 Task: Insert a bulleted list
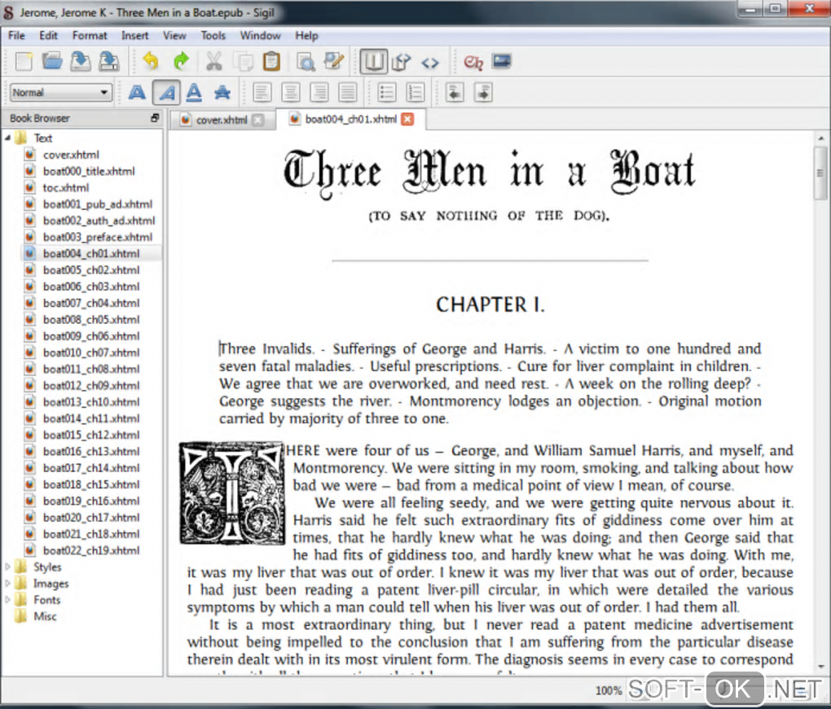[387, 93]
